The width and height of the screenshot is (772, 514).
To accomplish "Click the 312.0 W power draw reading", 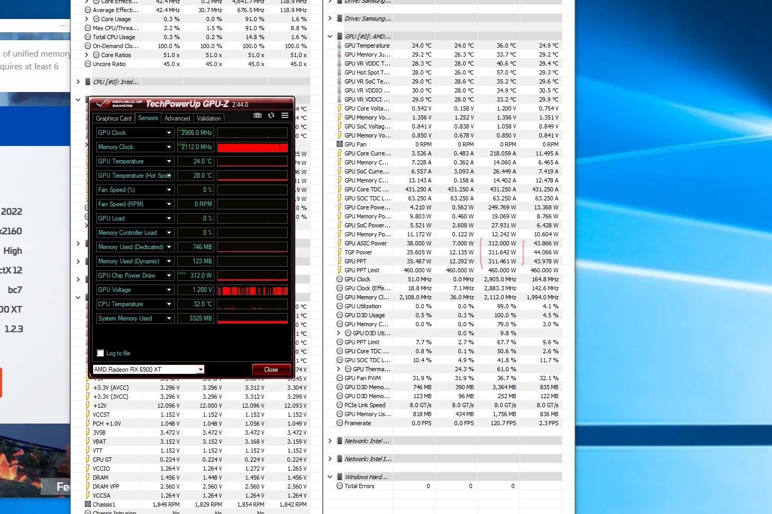I will (x=195, y=276).
